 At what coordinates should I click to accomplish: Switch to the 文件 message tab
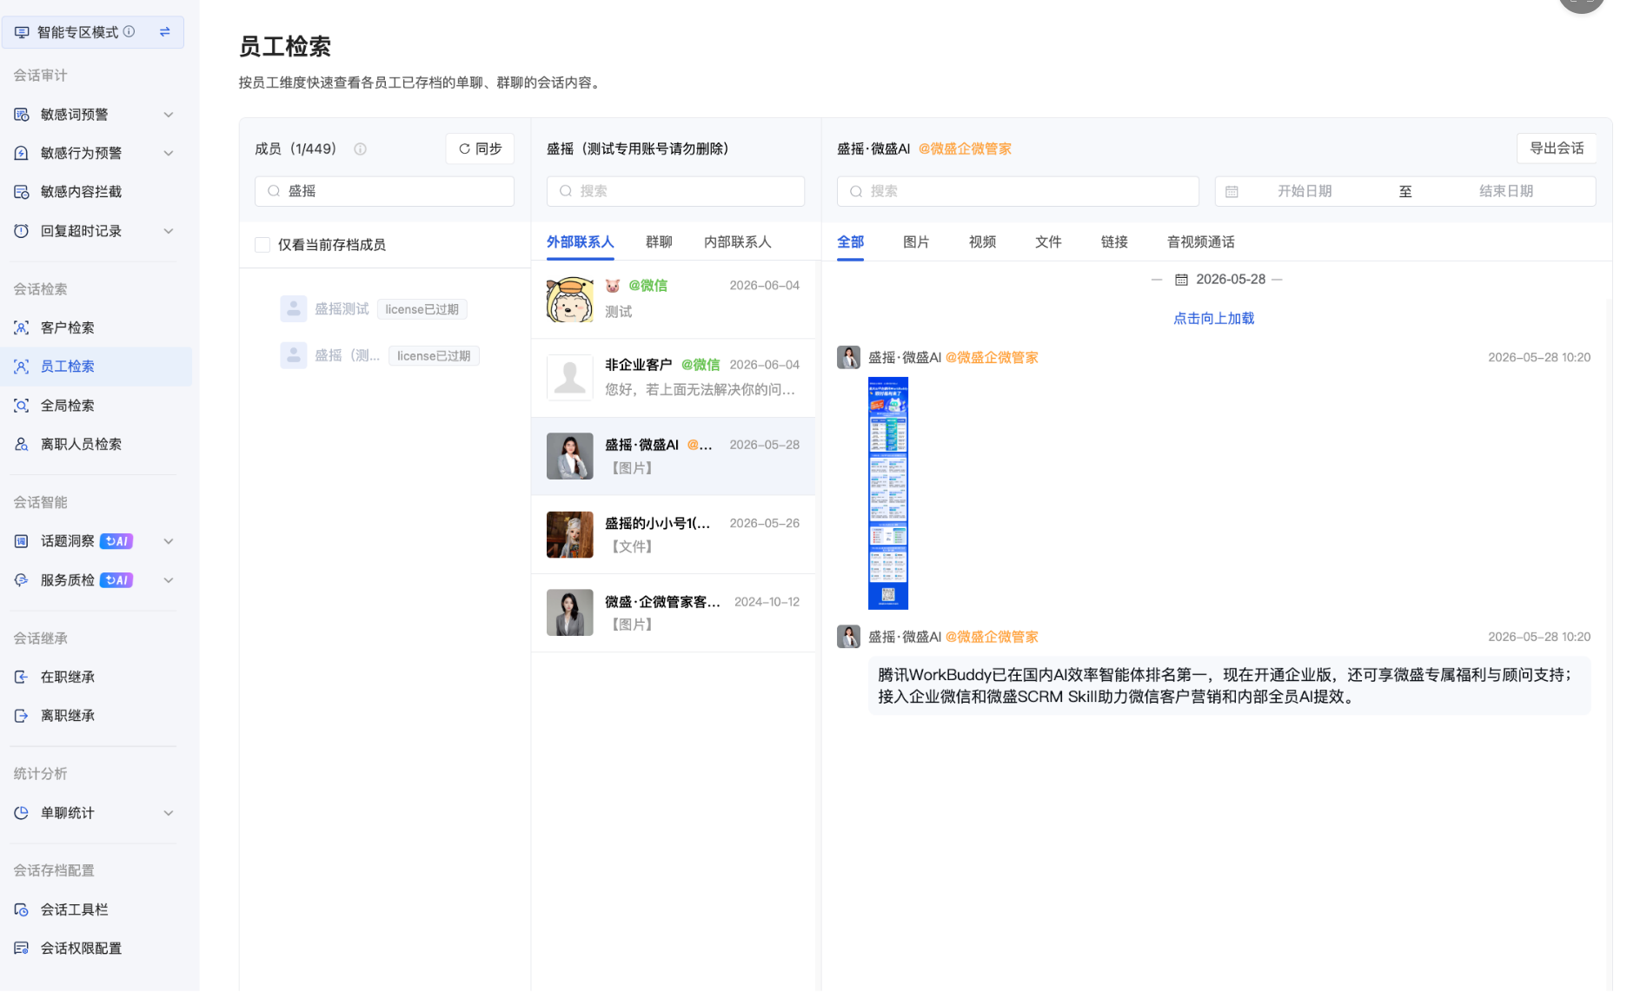tap(1048, 242)
